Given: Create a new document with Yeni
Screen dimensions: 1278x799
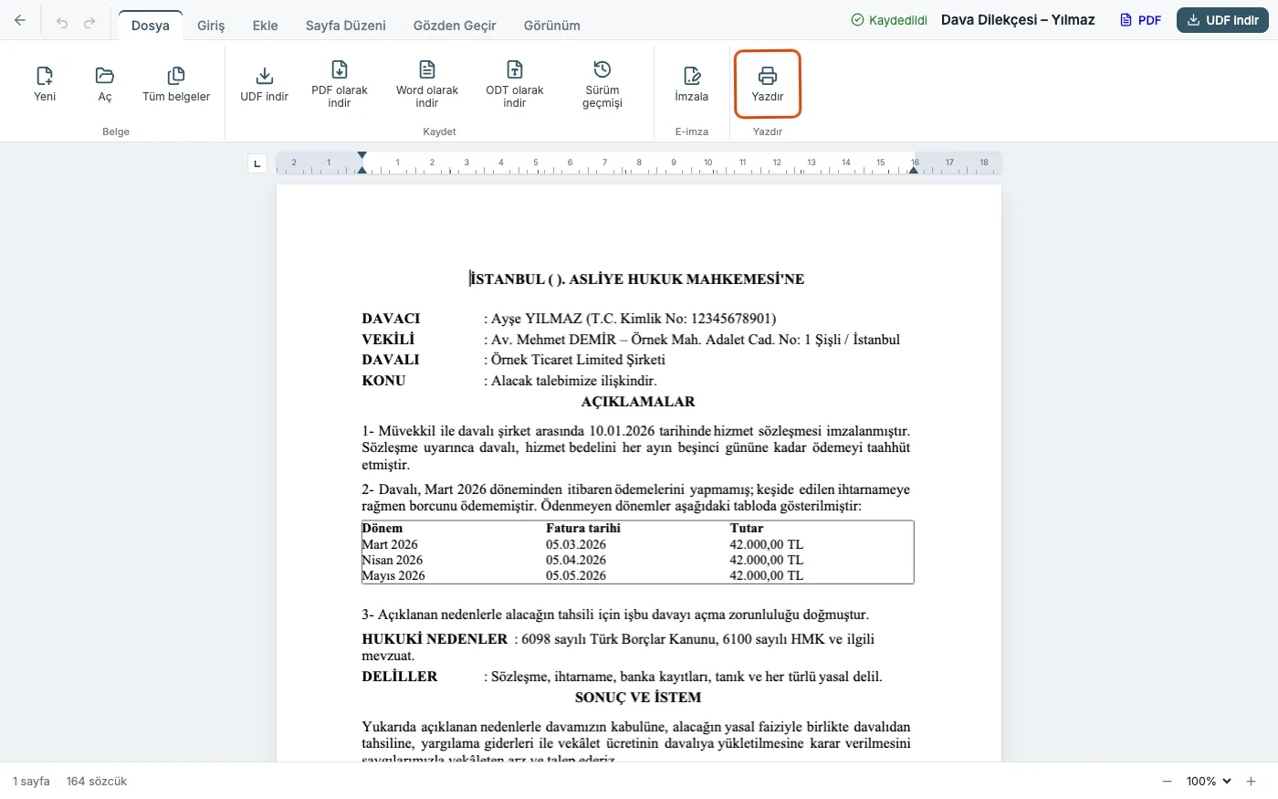Looking at the screenshot, I should point(45,84).
